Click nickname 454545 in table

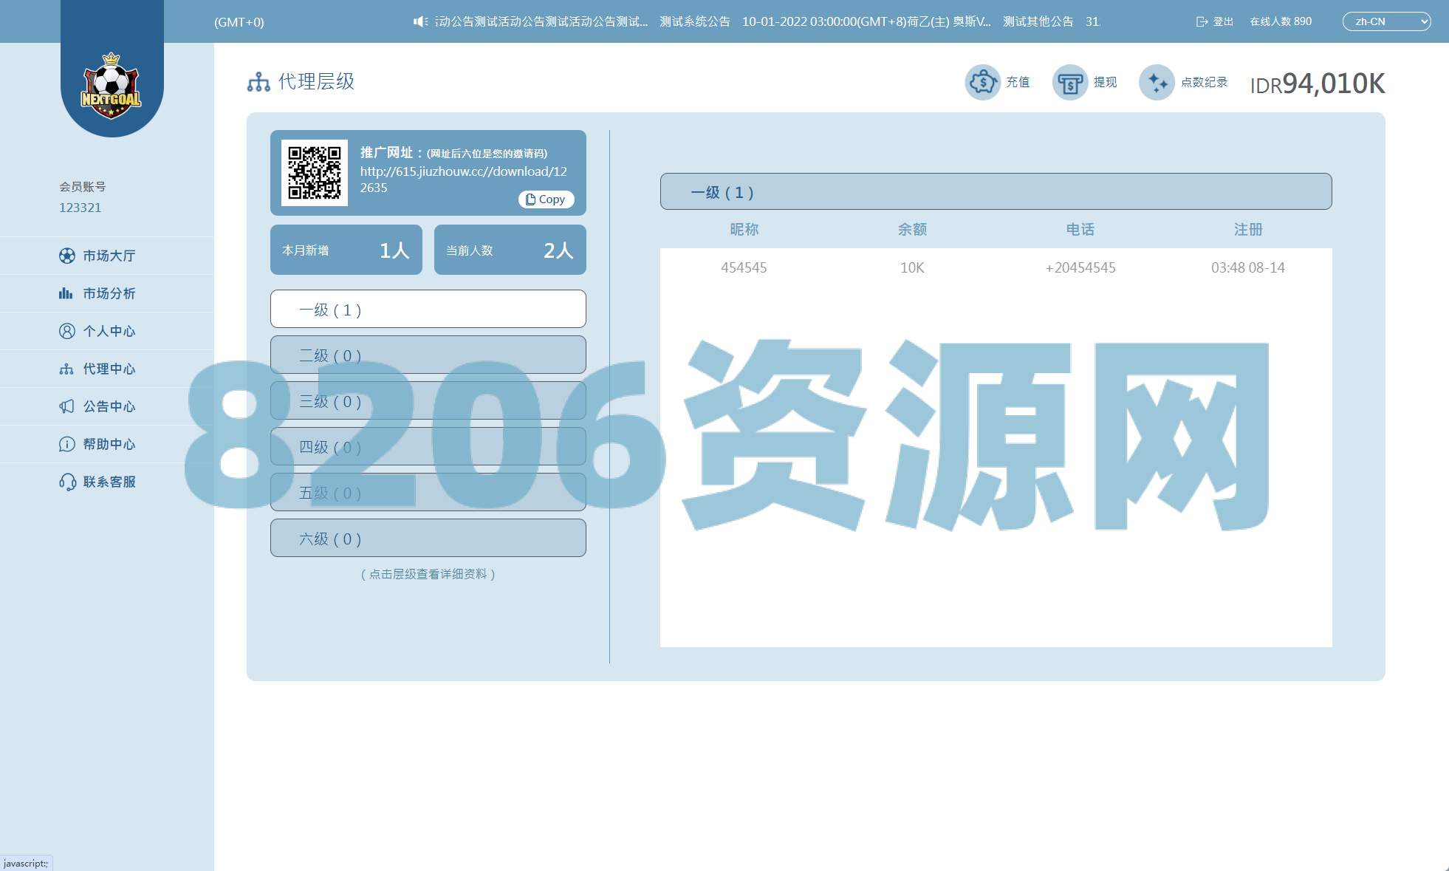click(744, 267)
